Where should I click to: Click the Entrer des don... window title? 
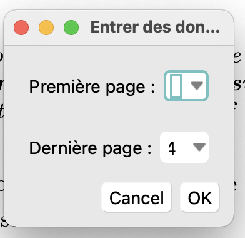coord(155,27)
